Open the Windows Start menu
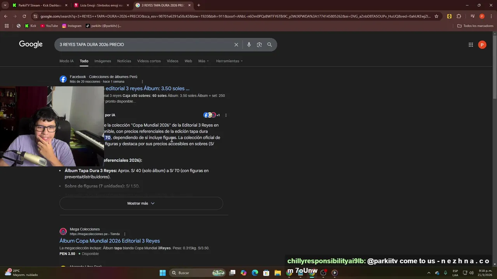 click(163, 273)
